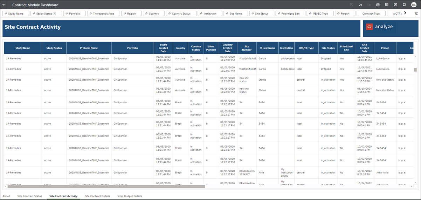Click the redo arrow in the top bar
The width and height of the screenshot is (421, 200).
coord(369,5)
